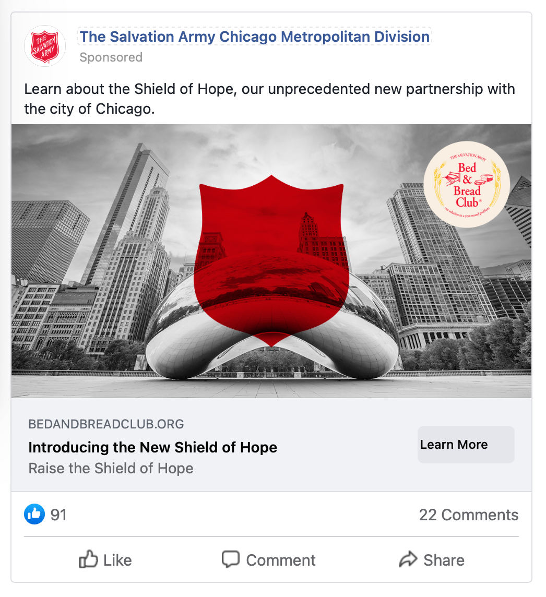This screenshot has width=546, height=597.
Task: Click the Chicago Bean ad photo
Action: 271,261
